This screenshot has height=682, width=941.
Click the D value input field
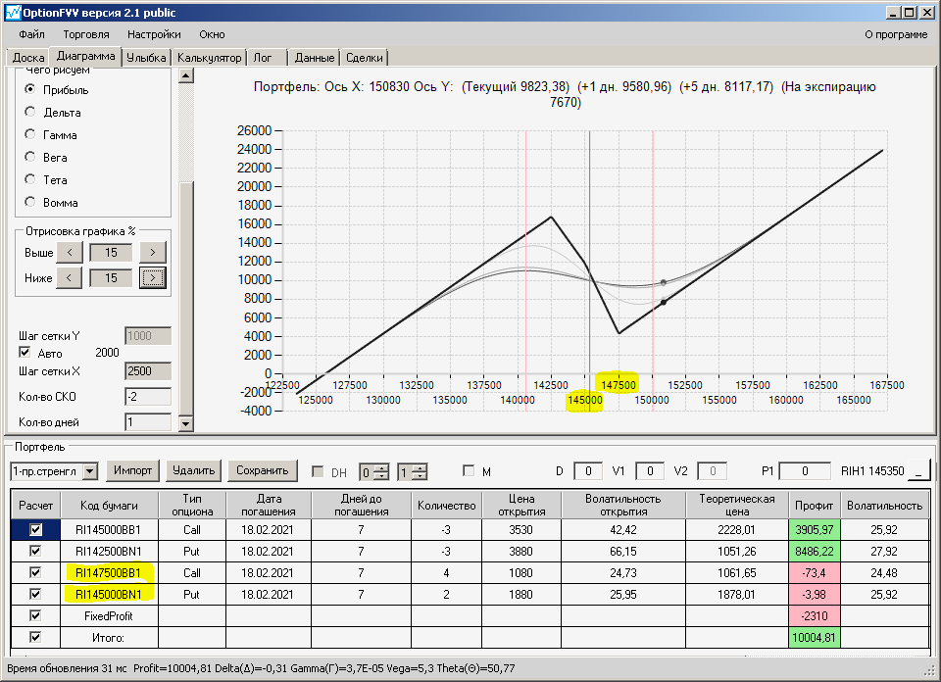point(587,471)
